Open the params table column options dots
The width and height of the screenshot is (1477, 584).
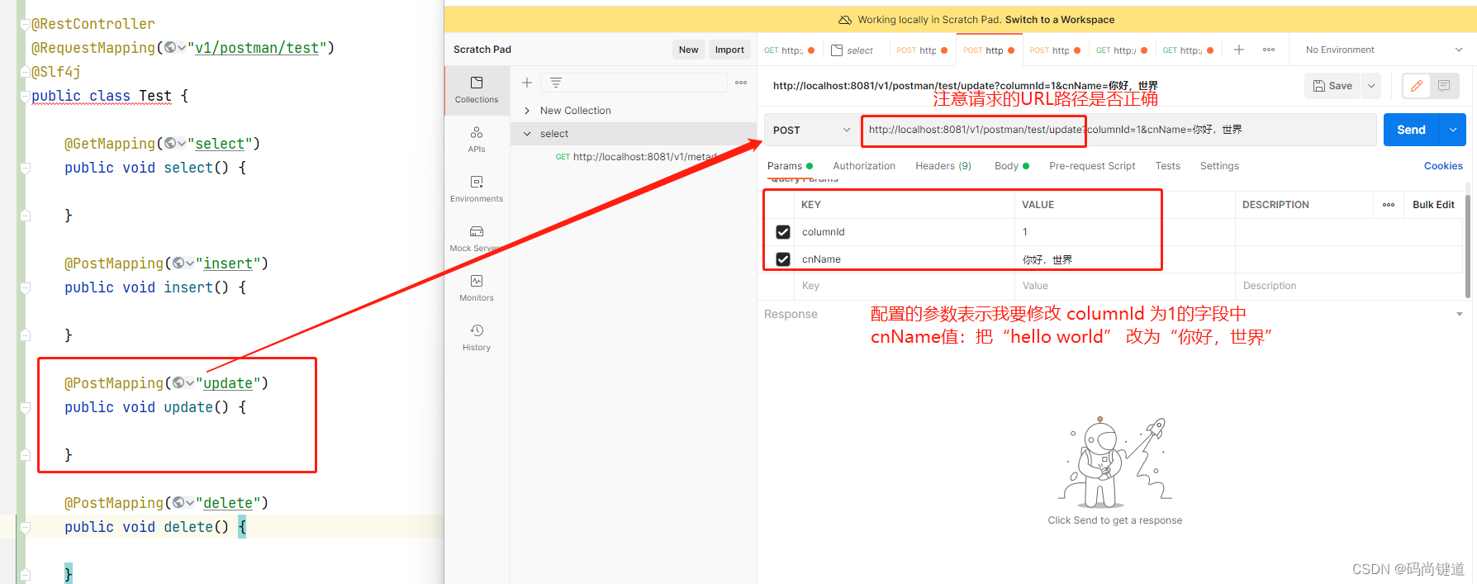point(1389,205)
